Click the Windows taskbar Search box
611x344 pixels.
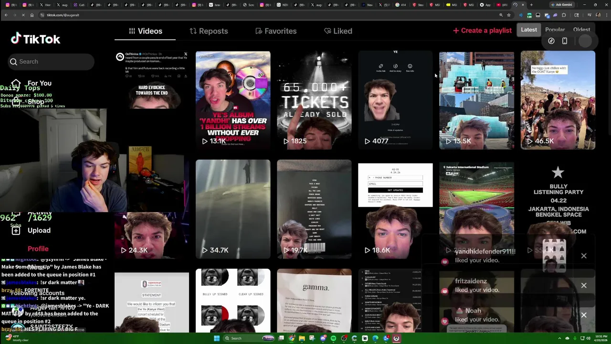[x=249, y=338]
